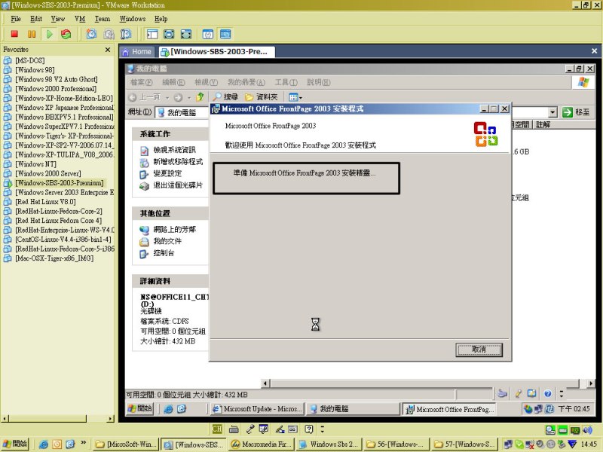Click the red Power Off toolbar icon
Screen dimensions: 603x452
pos(14,34)
